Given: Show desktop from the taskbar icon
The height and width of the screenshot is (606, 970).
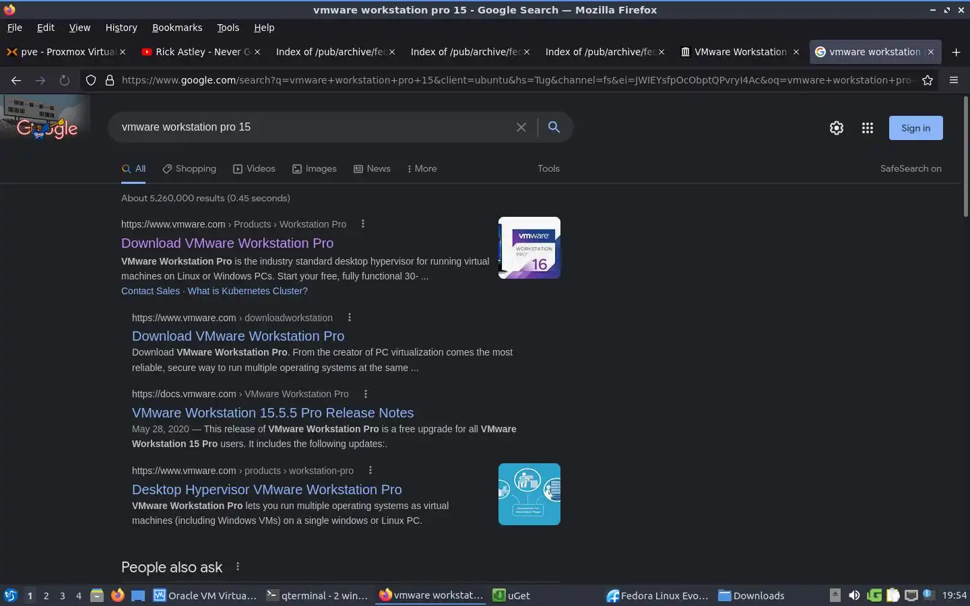Looking at the screenshot, I should pyautogui.click(x=138, y=595).
